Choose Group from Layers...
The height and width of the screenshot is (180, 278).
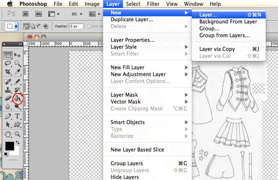coord(229,36)
